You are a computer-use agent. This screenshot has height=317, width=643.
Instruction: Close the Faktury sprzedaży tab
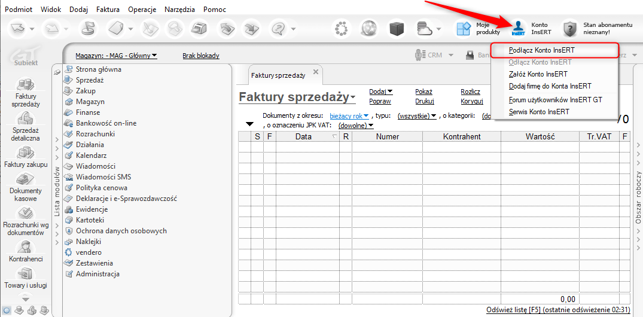(315, 72)
